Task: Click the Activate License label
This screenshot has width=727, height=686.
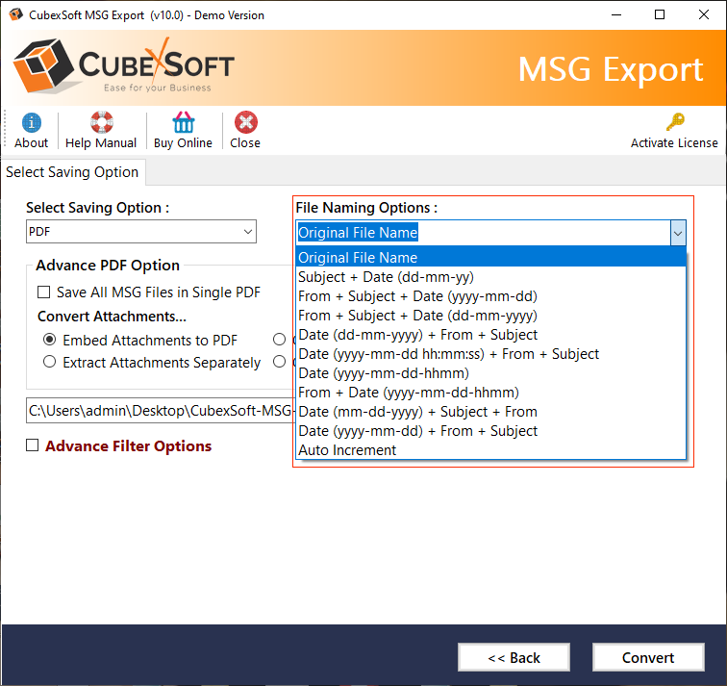Action: (674, 142)
